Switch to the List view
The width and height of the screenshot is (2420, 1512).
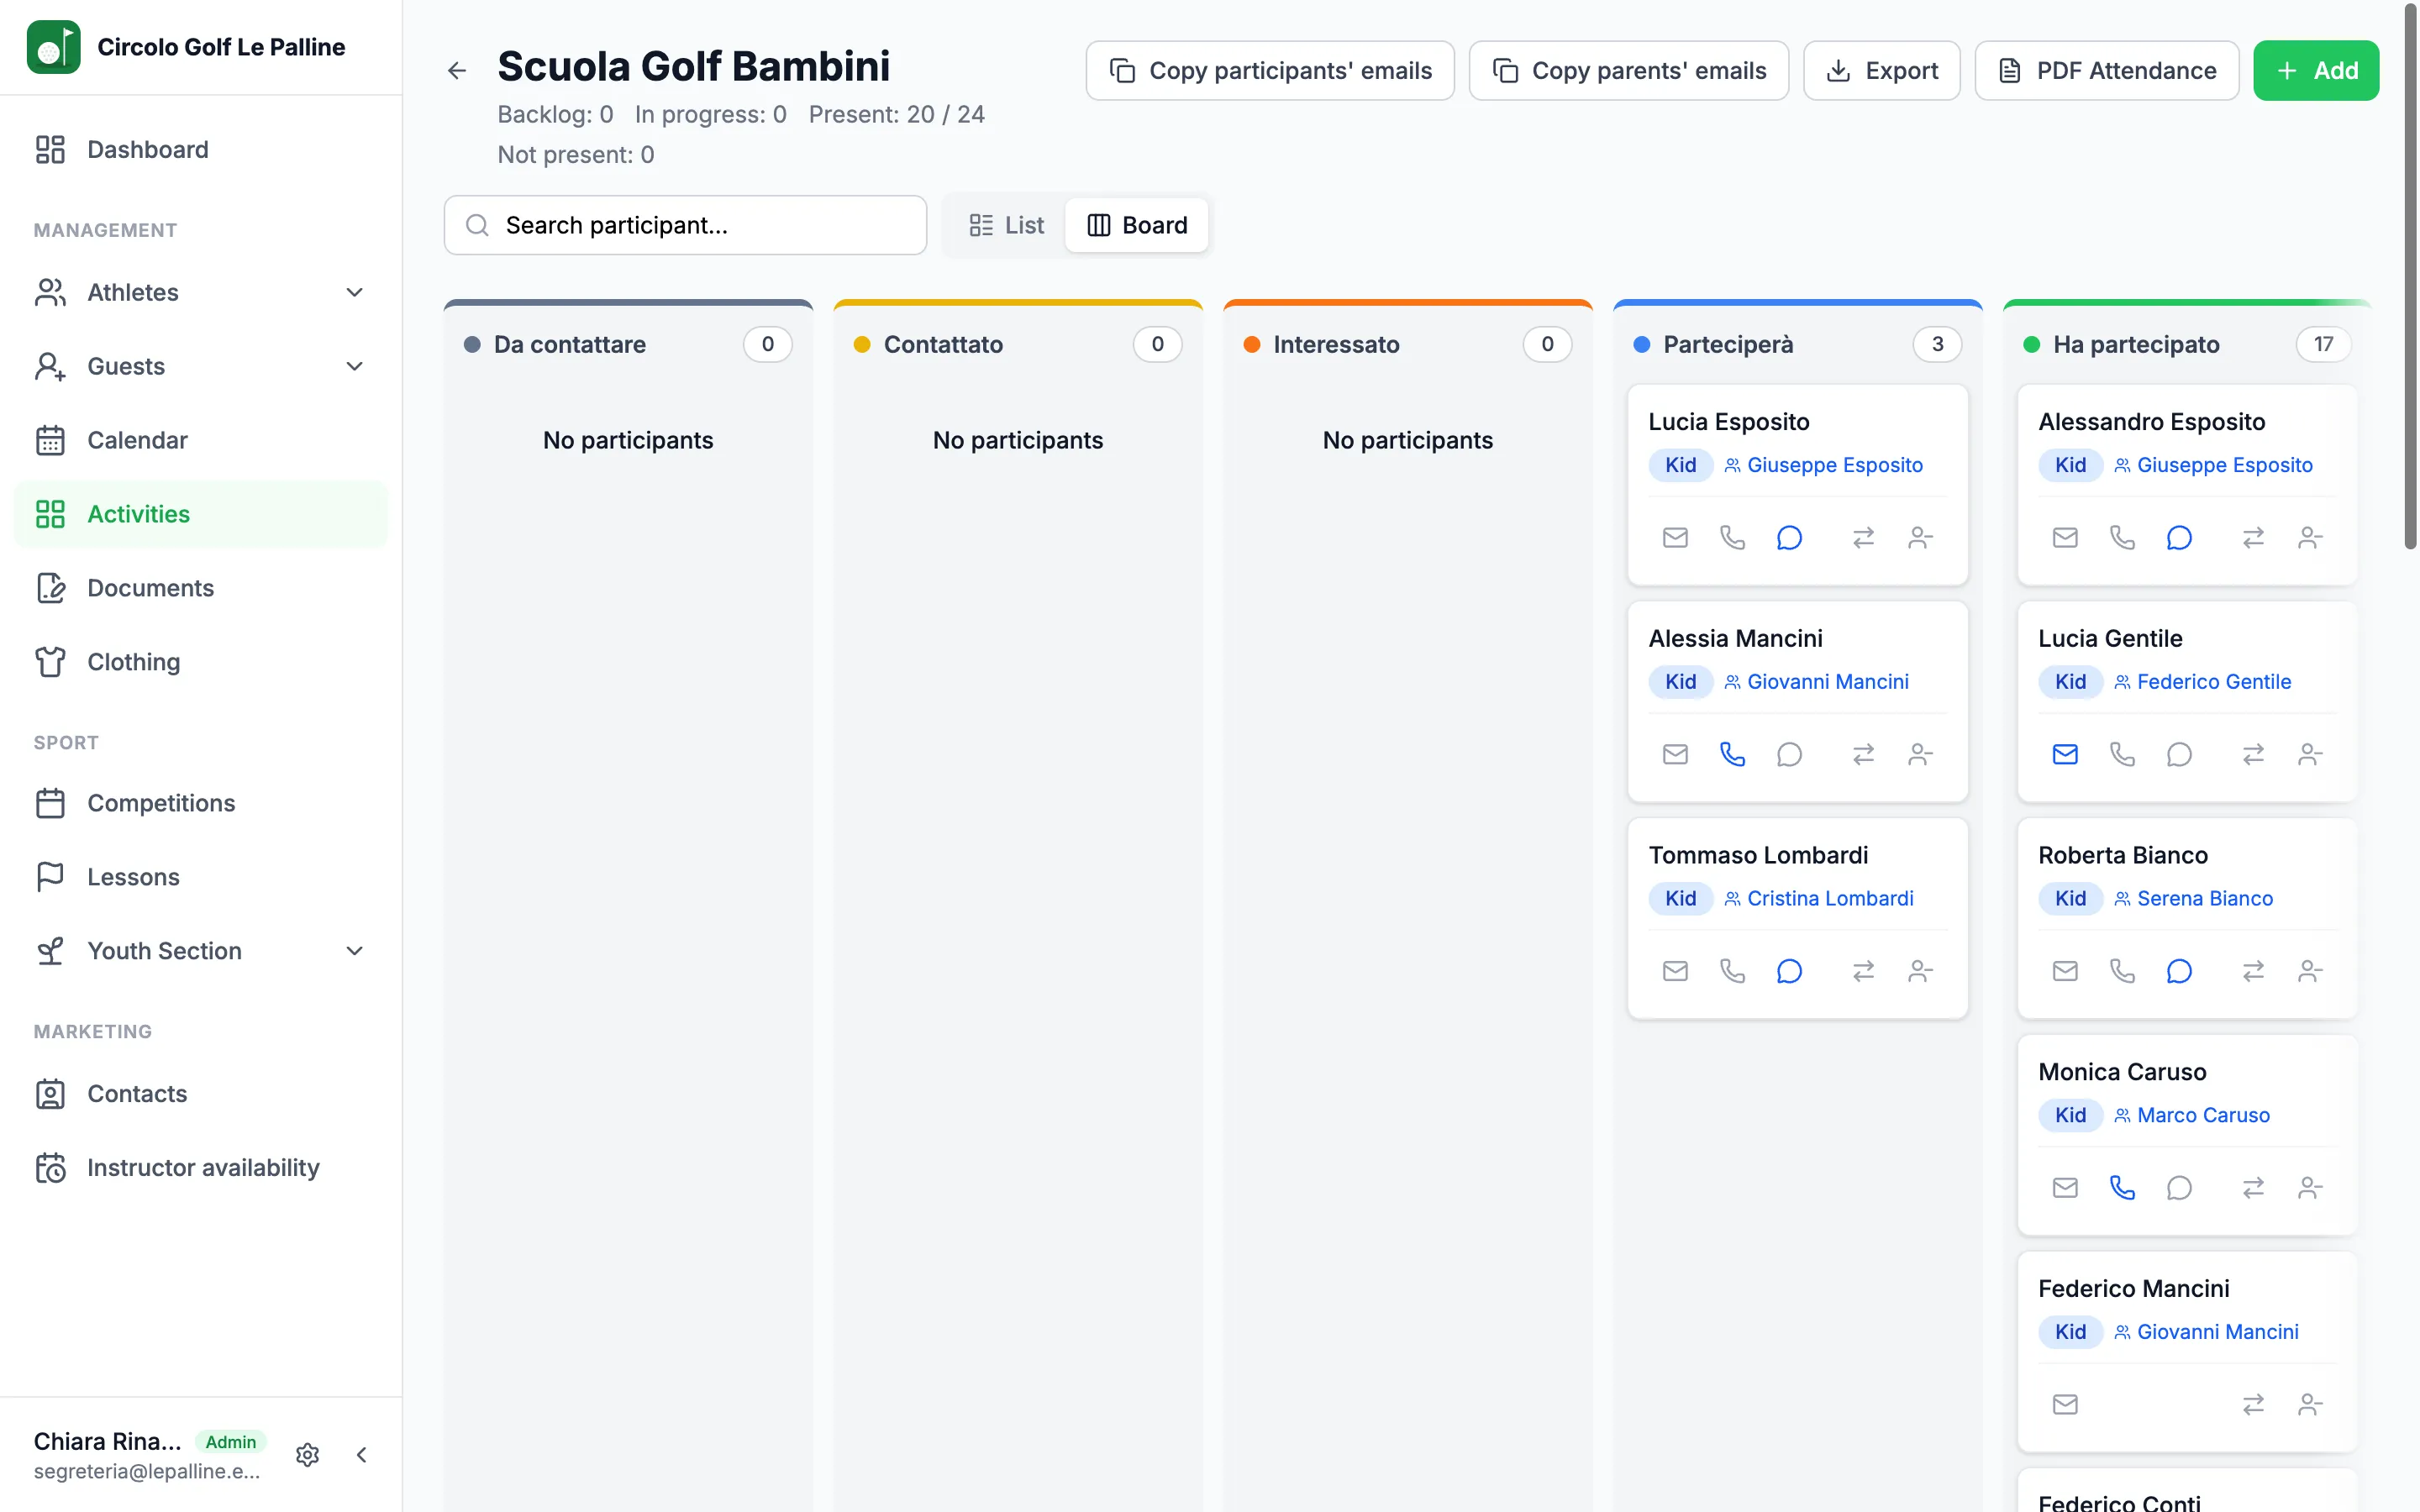pos(1006,225)
